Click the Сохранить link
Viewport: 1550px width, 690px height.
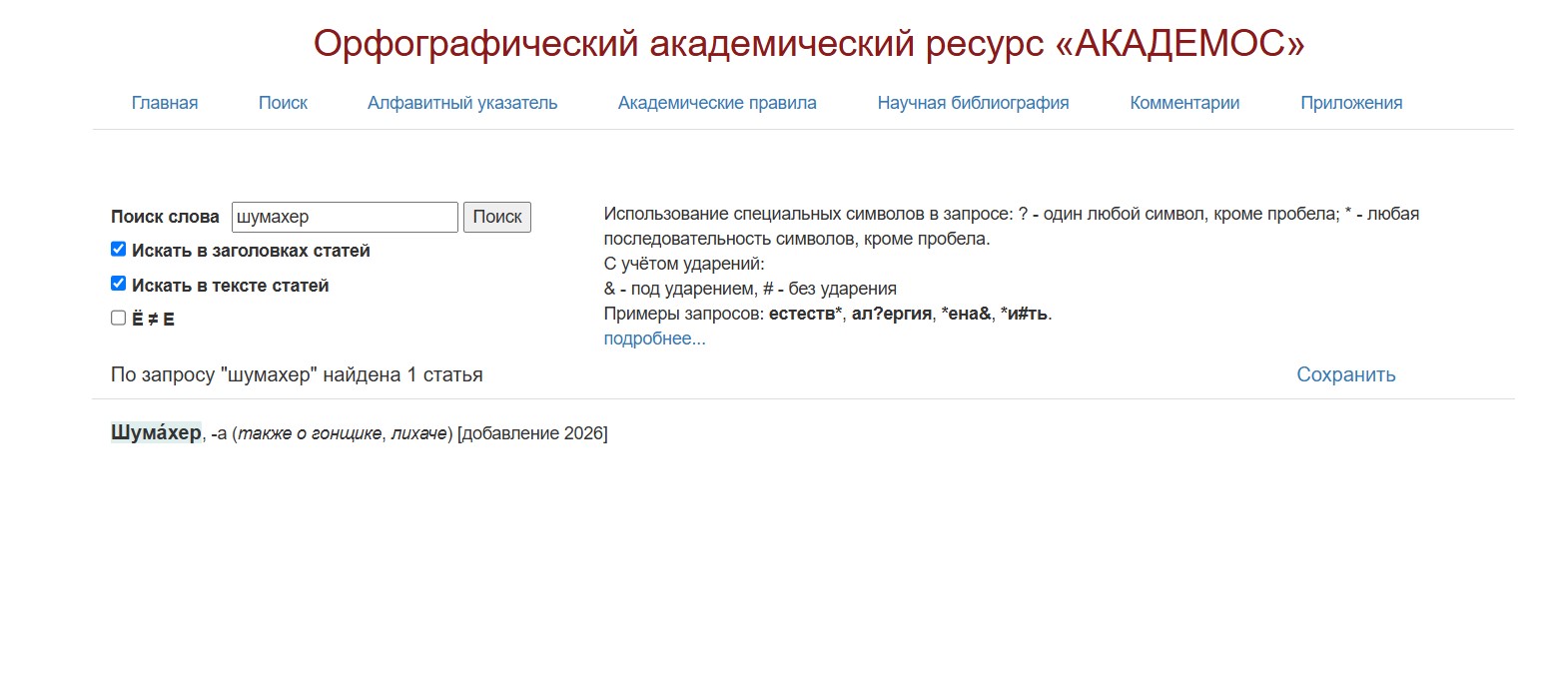tap(1346, 374)
